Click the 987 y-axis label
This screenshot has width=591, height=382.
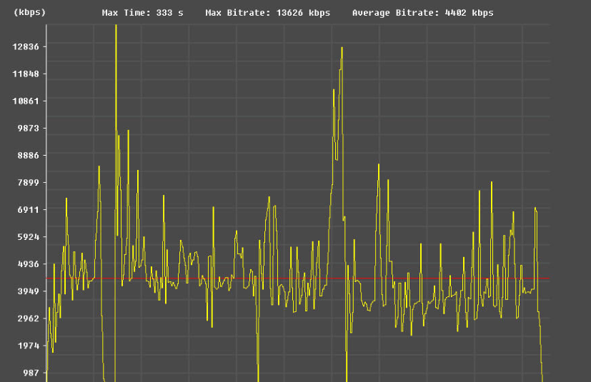click(31, 373)
